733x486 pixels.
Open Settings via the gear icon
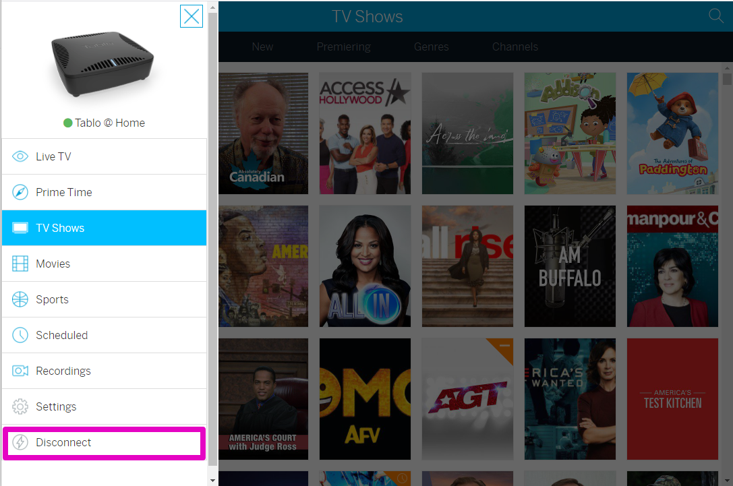click(x=20, y=406)
